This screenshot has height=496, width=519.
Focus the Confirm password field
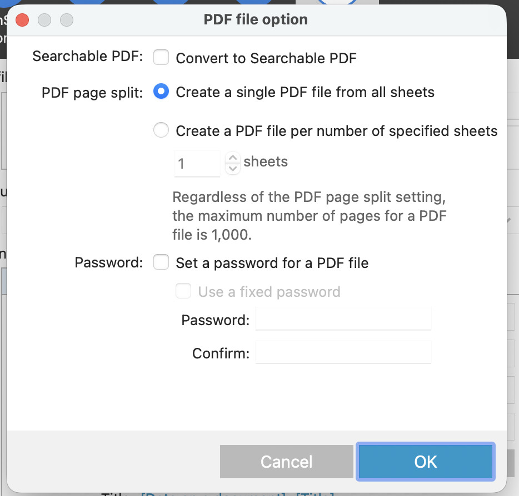[x=343, y=353]
